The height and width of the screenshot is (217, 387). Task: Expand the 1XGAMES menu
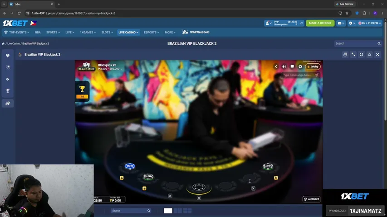[88, 32]
